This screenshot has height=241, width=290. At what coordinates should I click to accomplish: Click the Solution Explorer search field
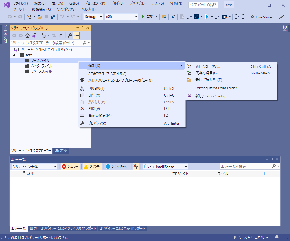[46, 43]
